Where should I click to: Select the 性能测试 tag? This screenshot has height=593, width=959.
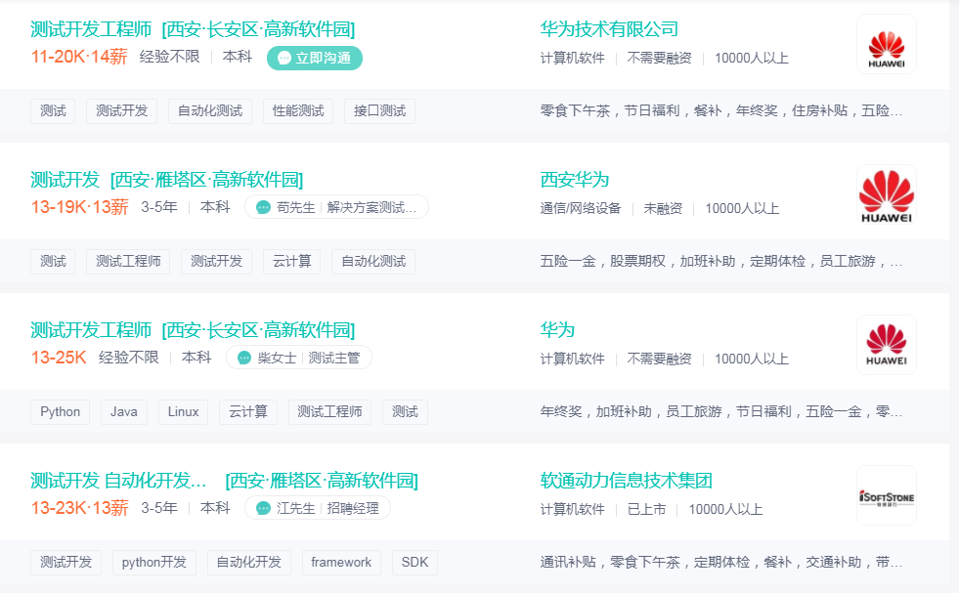point(298,111)
